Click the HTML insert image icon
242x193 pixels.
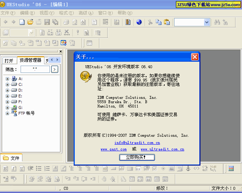pos(172,168)
